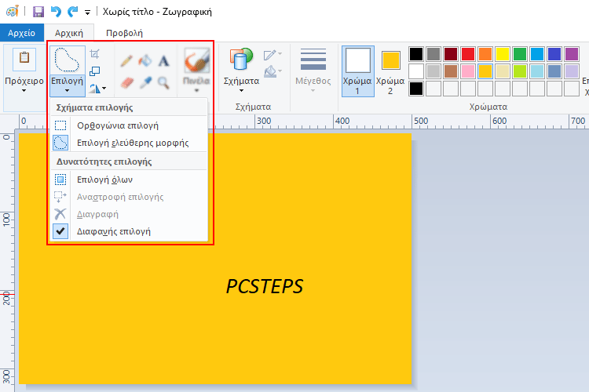This screenshot has height=392, width=589.
Task: Pick the black custom swatch in third row
Action: tap(415, 89)
